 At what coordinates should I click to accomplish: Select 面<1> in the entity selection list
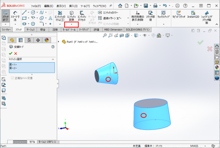[13, 65]
